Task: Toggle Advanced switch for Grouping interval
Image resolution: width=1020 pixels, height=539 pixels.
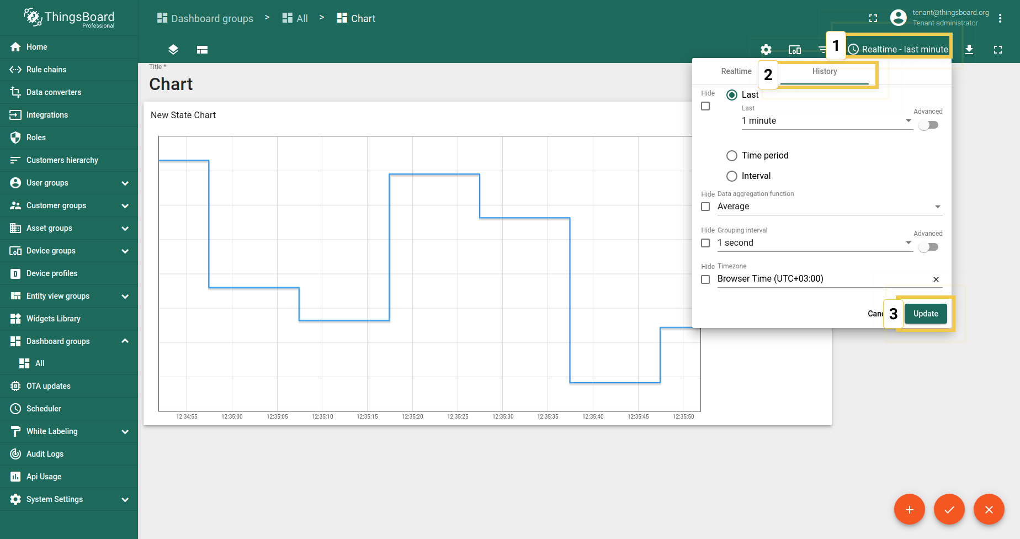Action: tap(928, 247)
